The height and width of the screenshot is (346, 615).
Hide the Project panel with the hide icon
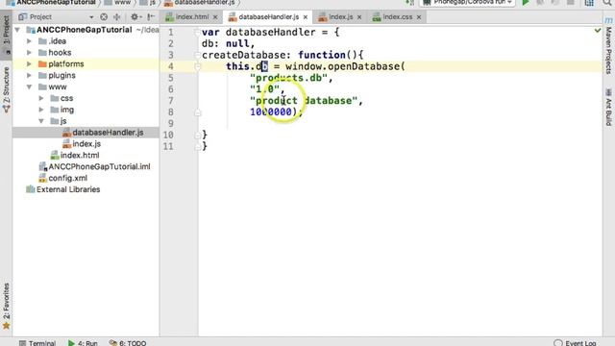[x=151, y=17]
